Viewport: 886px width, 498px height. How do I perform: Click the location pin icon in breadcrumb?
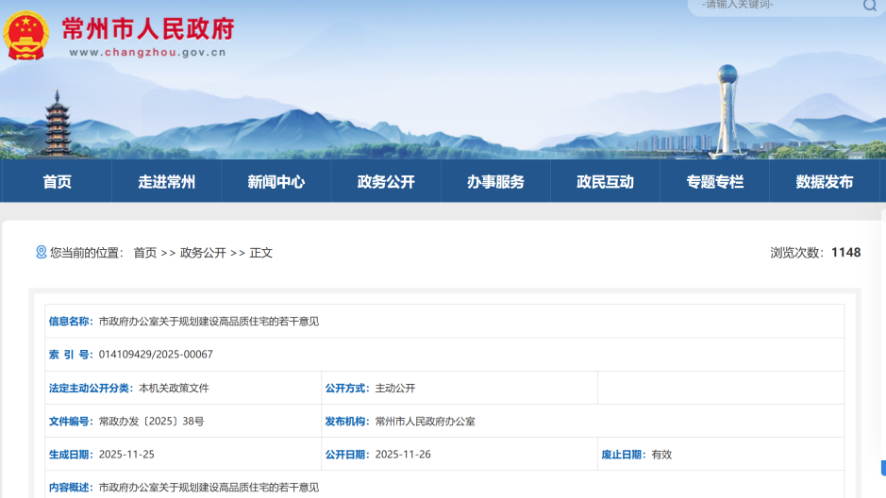(x=41, y=252)
